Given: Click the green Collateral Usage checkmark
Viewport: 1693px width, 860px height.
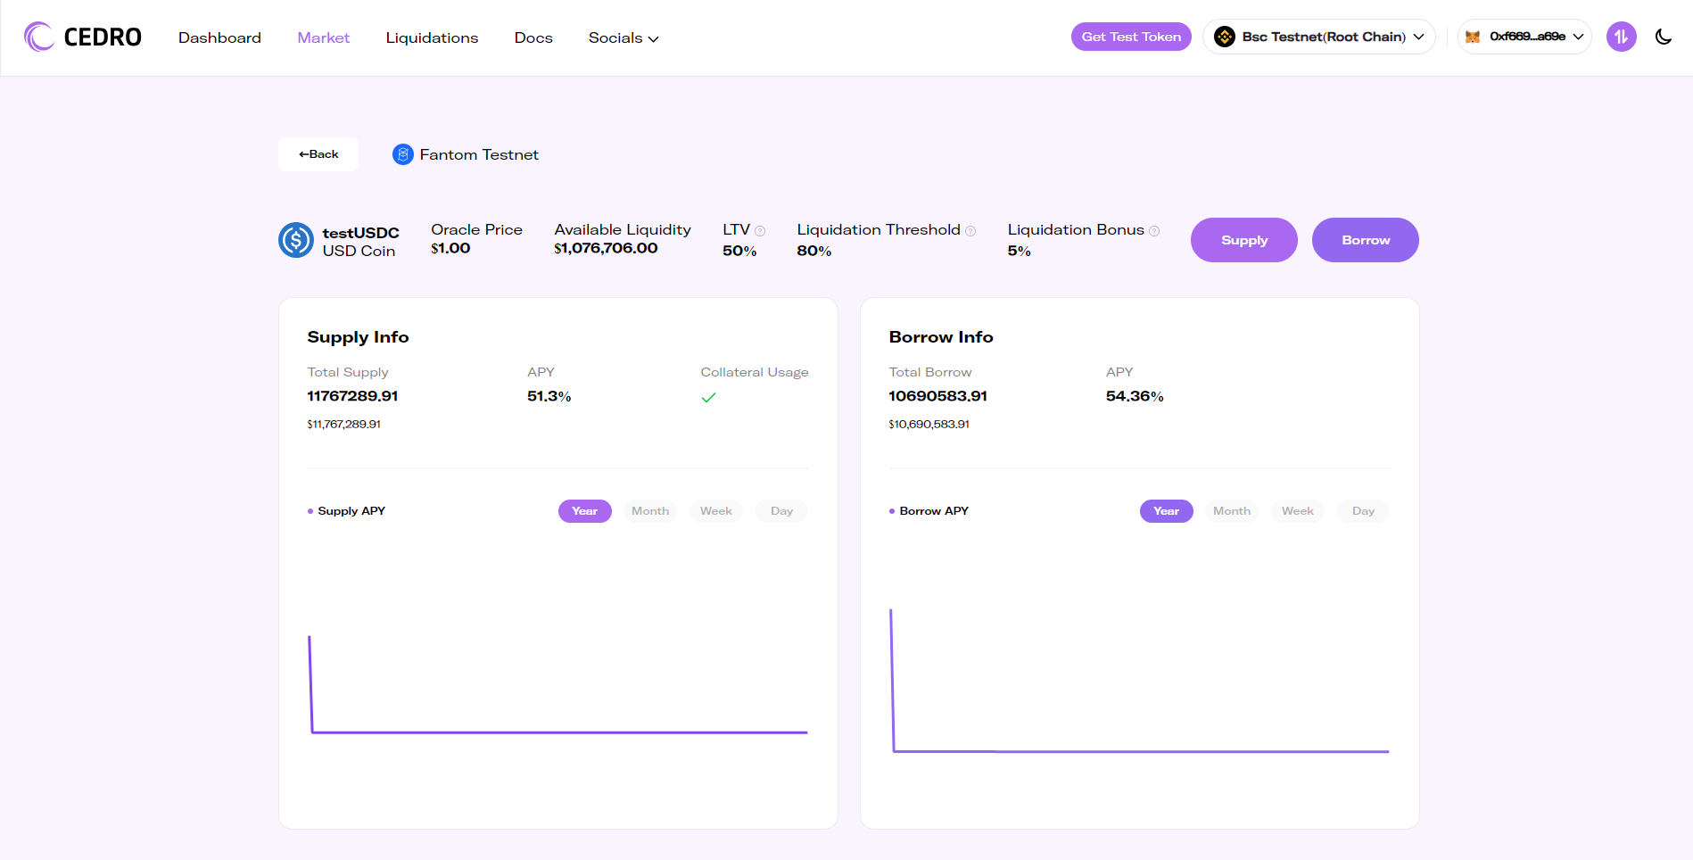Looking at the screenshot, I should [x=708, y=398].
